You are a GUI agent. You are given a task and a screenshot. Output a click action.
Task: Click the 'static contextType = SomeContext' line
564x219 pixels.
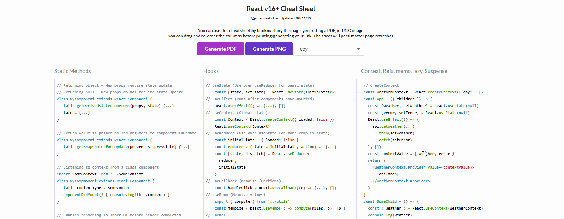pos(97,188)
